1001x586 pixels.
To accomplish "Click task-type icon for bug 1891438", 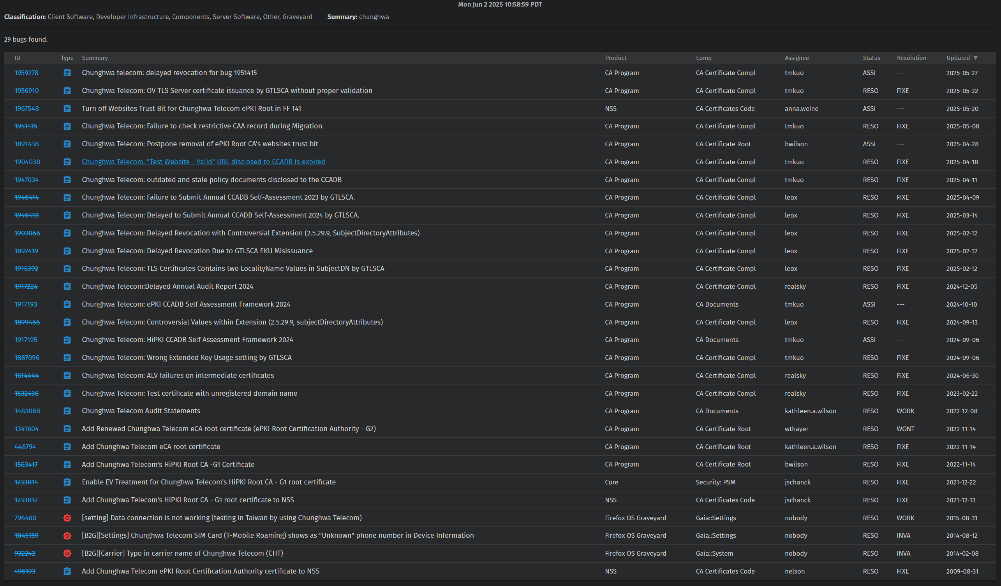I will pyautogui.click(x=67, y=144).
